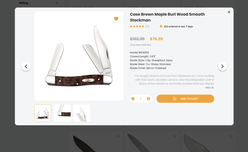Click the cart icon inside Add to Cart
Viewport: 248px width, 152px height.
tap(174, 99)
